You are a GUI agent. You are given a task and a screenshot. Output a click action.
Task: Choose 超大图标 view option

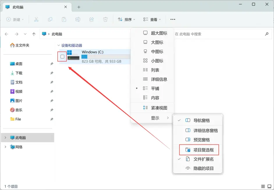pyautogui.click(x=159, y=33)
